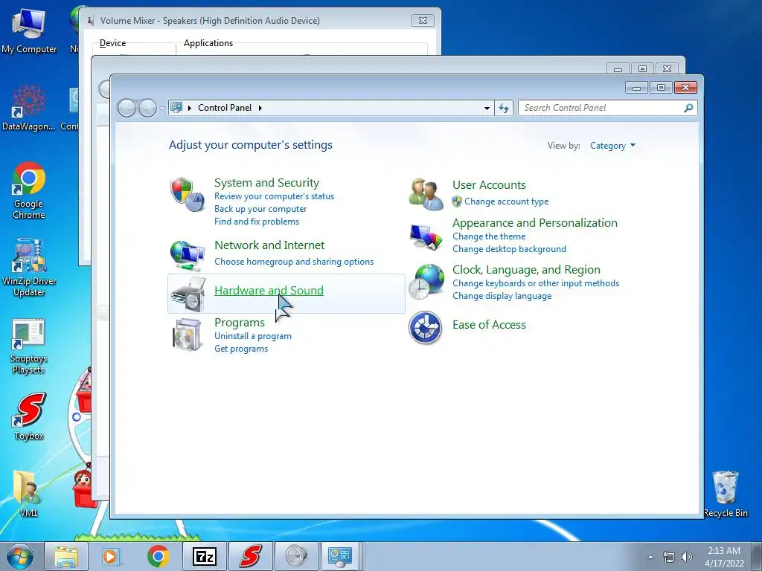Viewport: 762px width, 571px height.
Task: Click the User Accounts people icon
Action: coord(426,194)
